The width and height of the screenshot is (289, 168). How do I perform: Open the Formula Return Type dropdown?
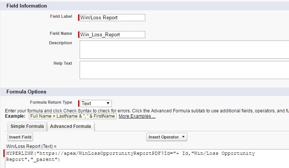(96, 103)
